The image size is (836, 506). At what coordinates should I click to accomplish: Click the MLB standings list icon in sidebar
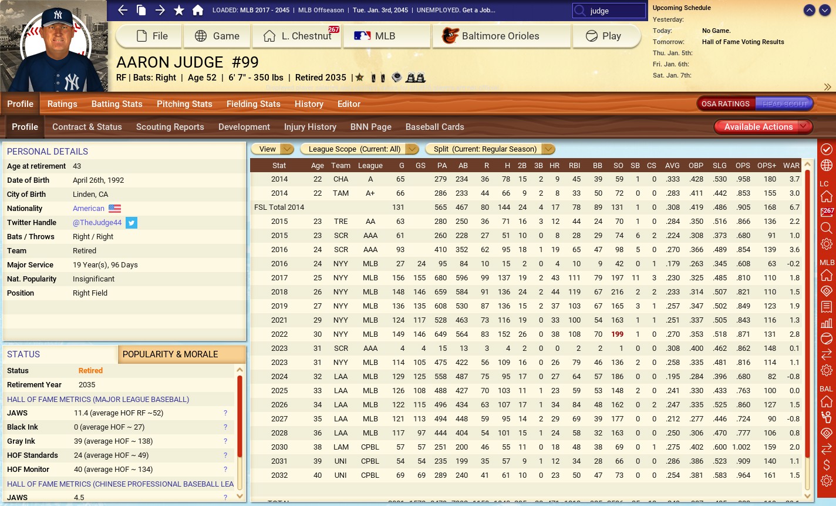coord(827,307)
